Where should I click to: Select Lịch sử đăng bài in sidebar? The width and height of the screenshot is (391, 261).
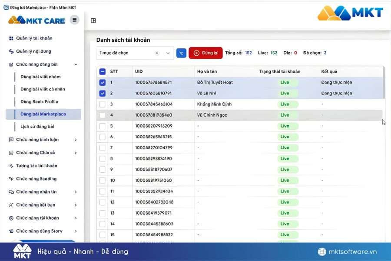[37, 127]
